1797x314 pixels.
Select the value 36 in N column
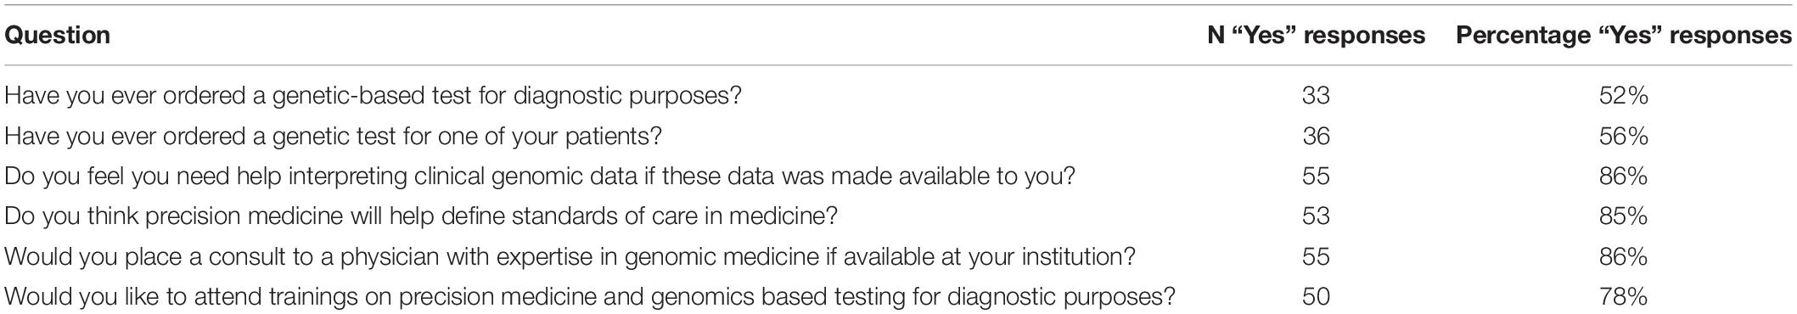pos(1316,136)
